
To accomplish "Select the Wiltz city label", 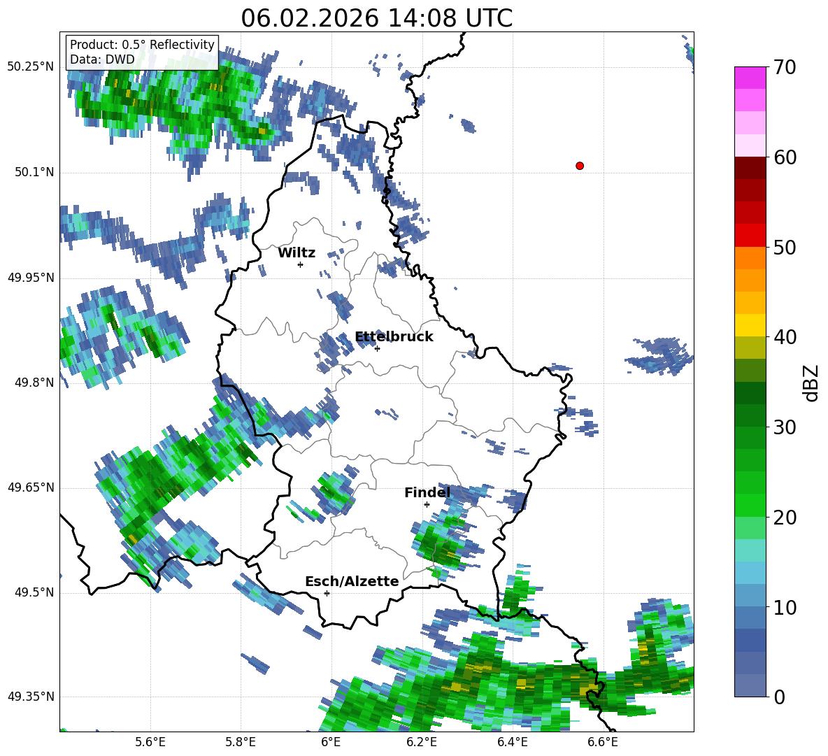I will [297, 253].
